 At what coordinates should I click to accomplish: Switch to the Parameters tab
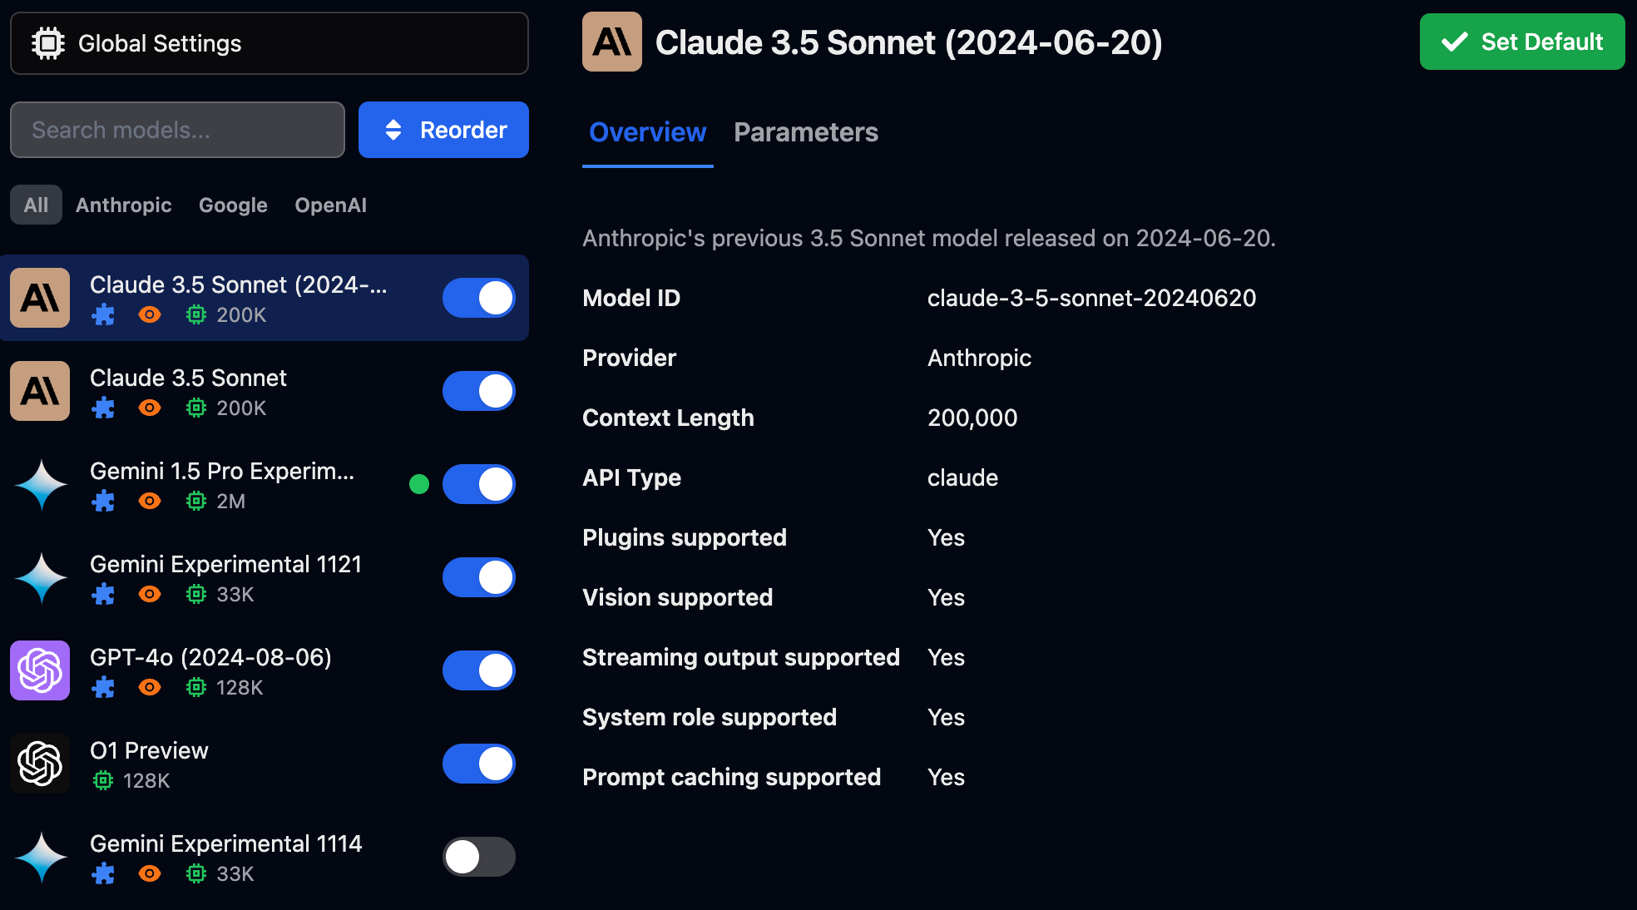pos(805,132)
